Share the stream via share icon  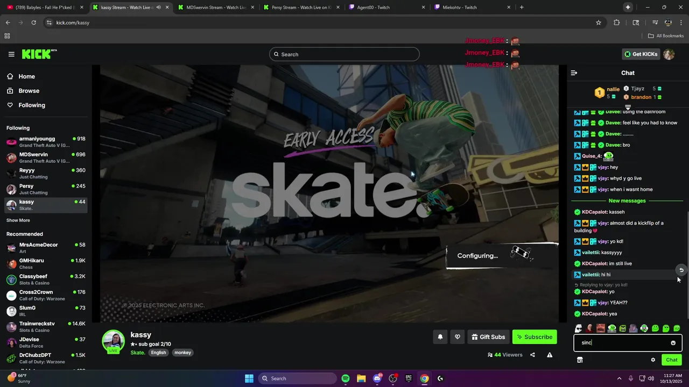tap(532, 355)
